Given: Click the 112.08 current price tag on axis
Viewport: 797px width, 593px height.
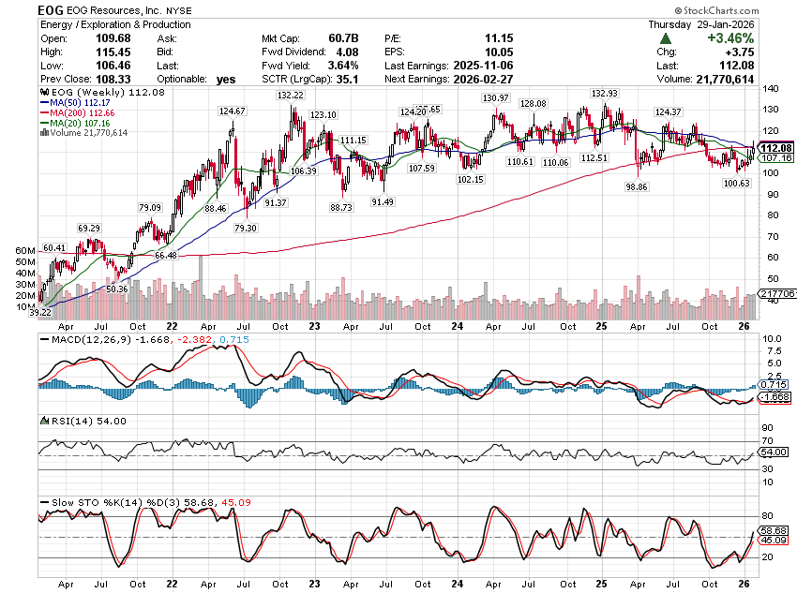Looking at the screenshot, I should [775, 148].
